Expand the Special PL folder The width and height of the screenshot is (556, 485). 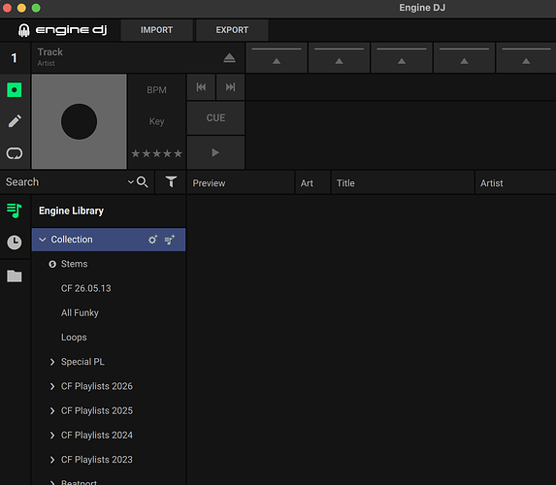pyautogui.click(x=52, y=362)
